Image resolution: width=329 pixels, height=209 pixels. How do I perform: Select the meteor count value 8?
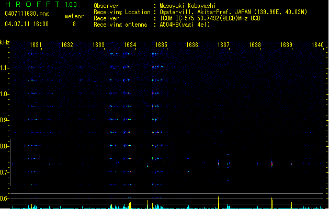[x=74, y=24]
